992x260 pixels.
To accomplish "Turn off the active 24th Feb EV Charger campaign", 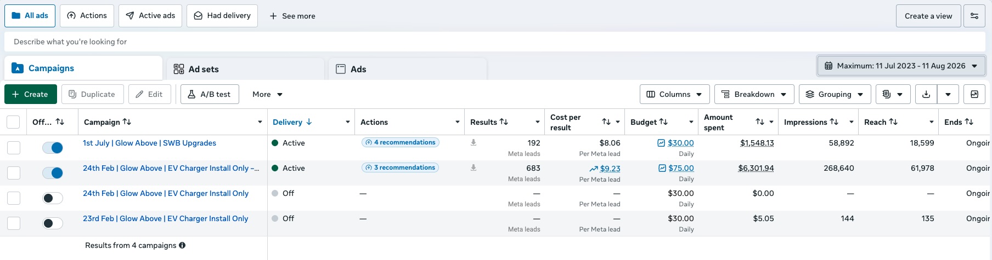I will [53, 173].
